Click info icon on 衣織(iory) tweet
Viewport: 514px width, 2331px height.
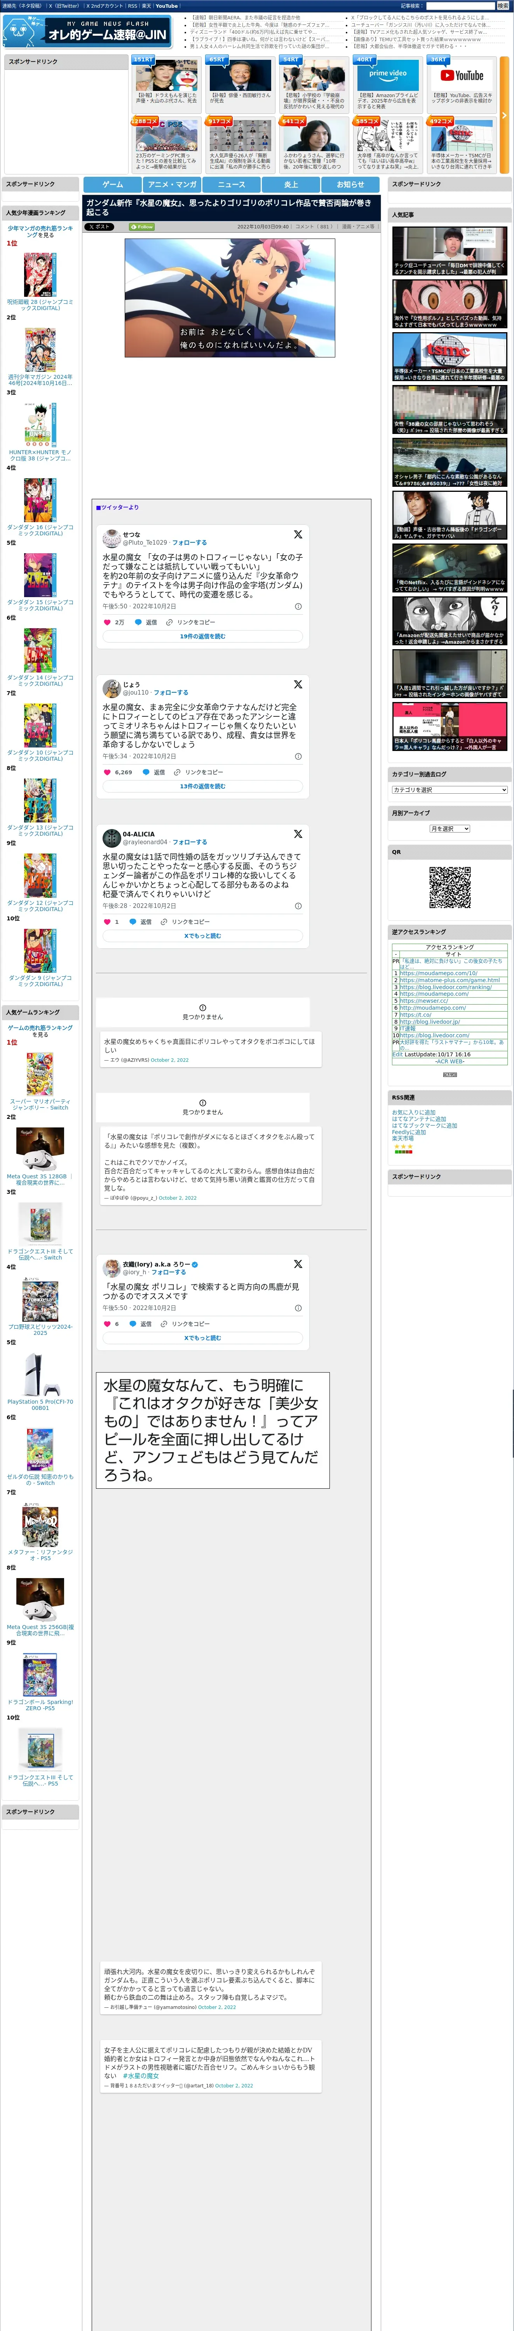coord(299,1308)
